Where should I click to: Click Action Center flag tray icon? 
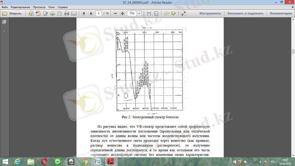coord(266,162)
